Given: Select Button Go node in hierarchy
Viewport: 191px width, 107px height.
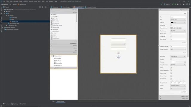Looking at the screenshot, I should (x=58, y=66).
